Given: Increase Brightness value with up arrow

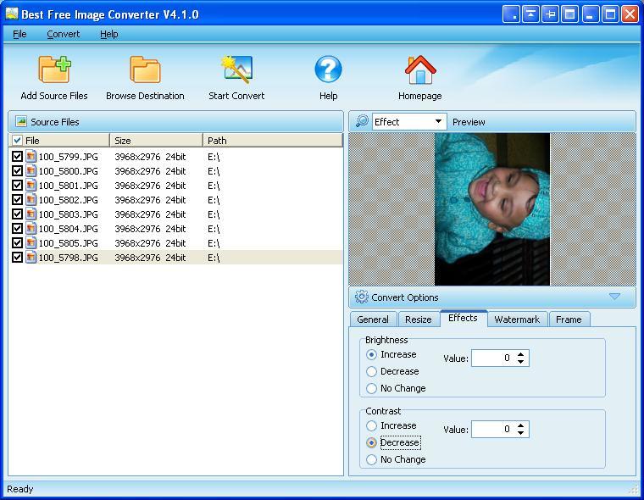Looking at the screenshot, I should (x=521, y=354).
